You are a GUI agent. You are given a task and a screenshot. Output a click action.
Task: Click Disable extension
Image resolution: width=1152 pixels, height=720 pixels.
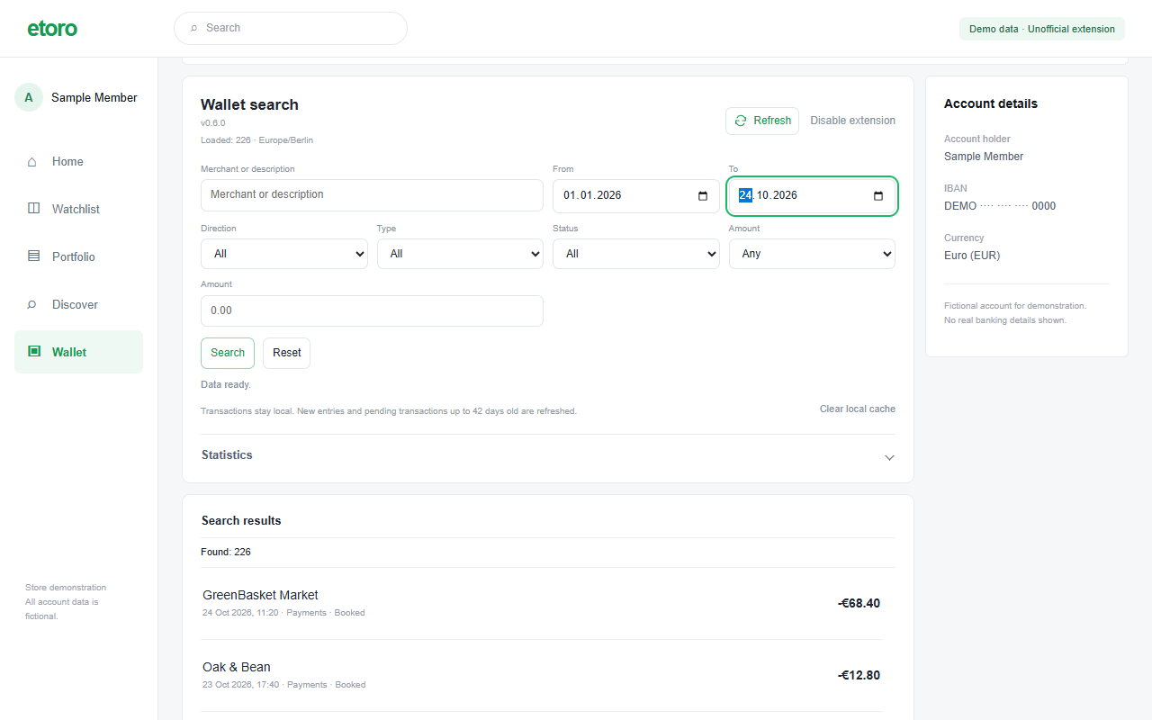852,121
